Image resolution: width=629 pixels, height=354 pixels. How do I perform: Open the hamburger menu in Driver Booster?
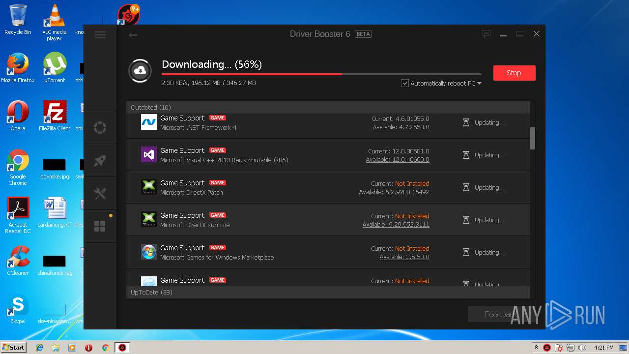[100, 35]
